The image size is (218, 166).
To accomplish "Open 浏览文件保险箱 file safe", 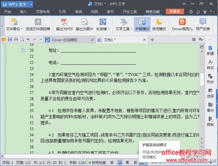I will pyautogui.click(x=38, y=24).
